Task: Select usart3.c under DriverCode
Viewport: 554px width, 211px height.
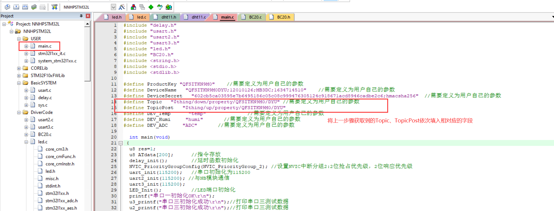Action: click(x=46, y=127)
